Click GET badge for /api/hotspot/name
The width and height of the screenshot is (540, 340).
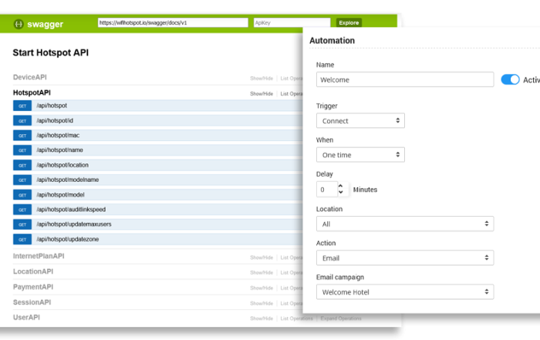point(22,150)
